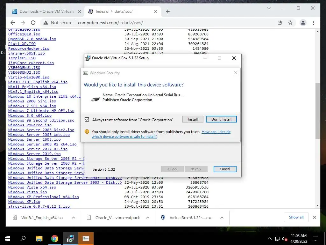Open Chrome's three-dot menu
The height and width of the screenshot is (245, 326).
[313, 23]
